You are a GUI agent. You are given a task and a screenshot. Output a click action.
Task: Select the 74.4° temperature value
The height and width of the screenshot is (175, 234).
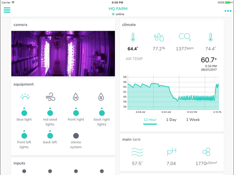(210, 49)
